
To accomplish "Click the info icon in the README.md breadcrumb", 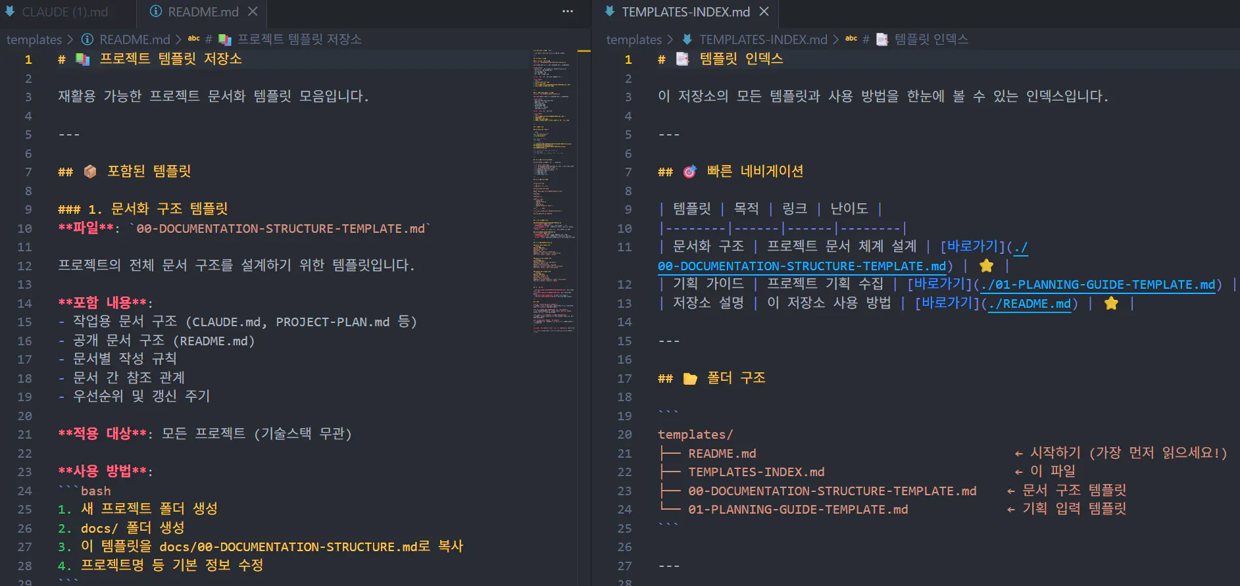I will pyautogui.click(x=87, y=39).
